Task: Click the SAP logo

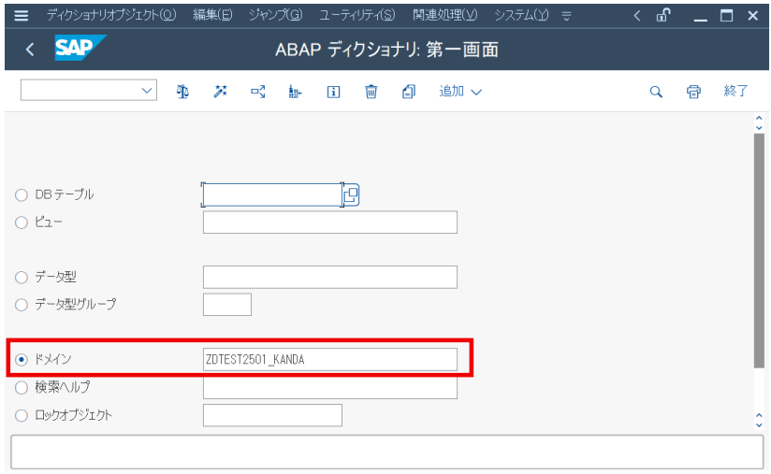Action: point(80,48)
